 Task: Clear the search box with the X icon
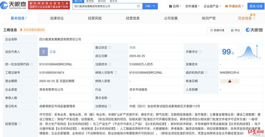138,6
